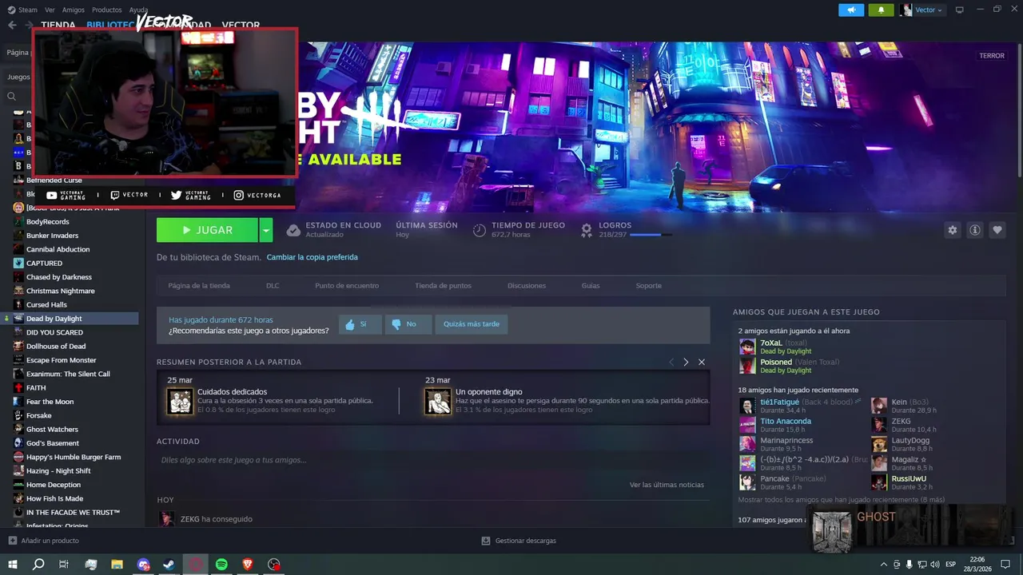Close the post-match summary panel
Screen dimensions: 1023x575
(x=702, y=362)
